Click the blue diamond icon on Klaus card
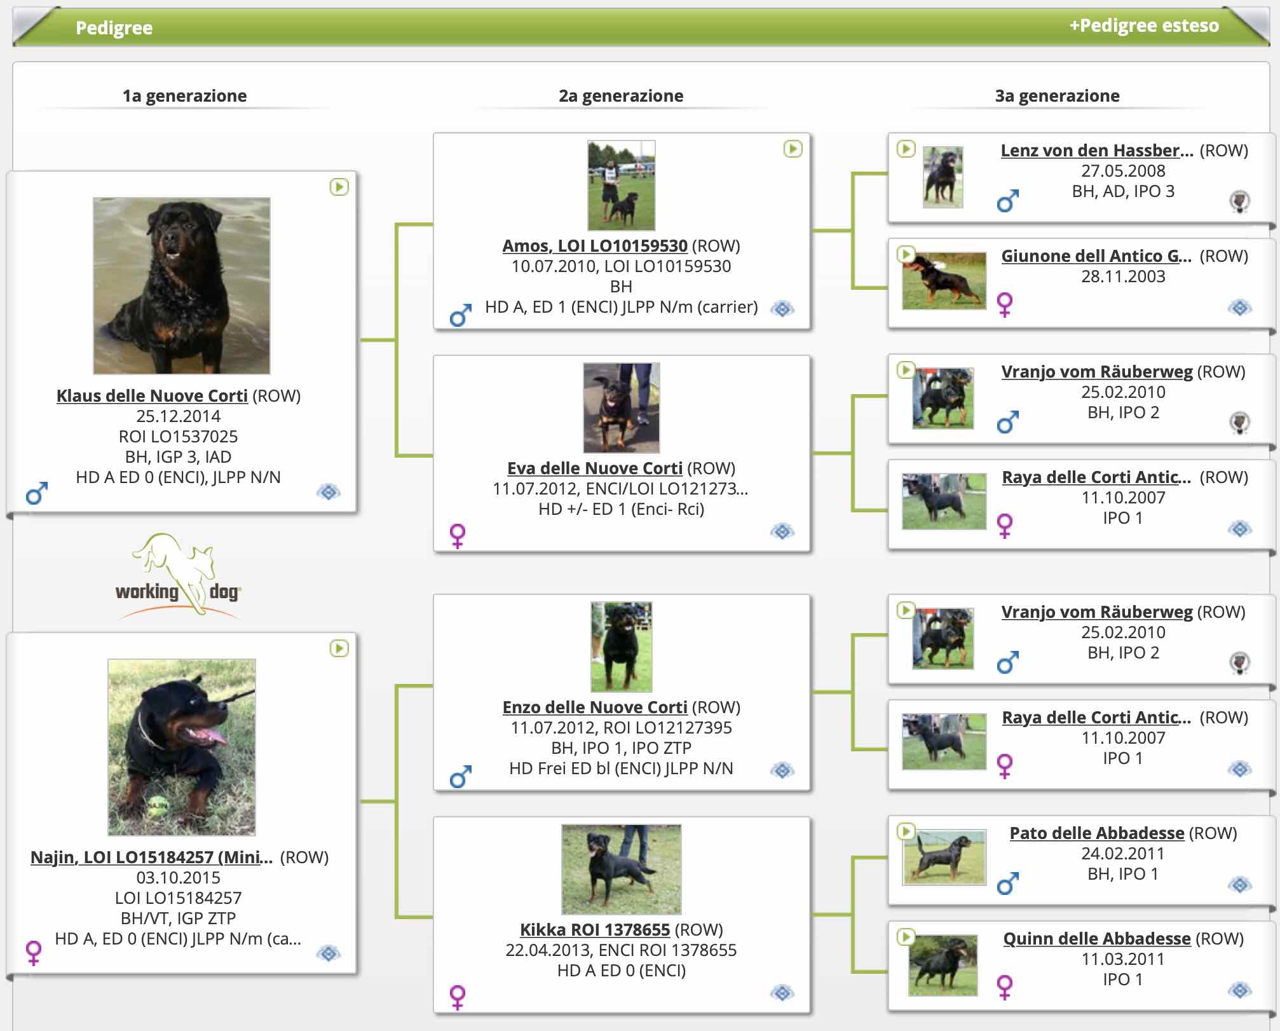 tap(329, 492)
